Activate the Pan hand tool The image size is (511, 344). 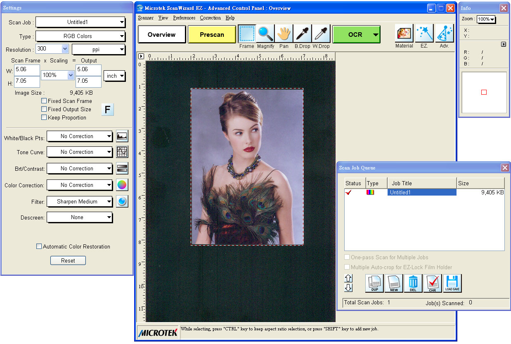[284, 34]
